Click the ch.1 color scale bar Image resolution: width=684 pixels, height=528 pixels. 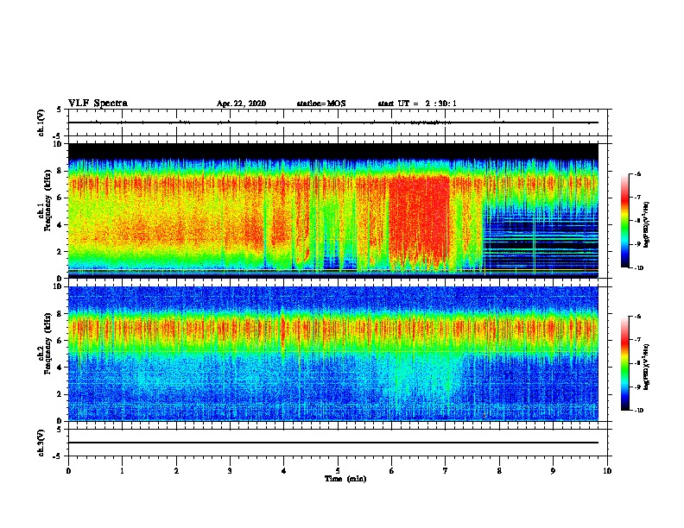tap(625, 221)
